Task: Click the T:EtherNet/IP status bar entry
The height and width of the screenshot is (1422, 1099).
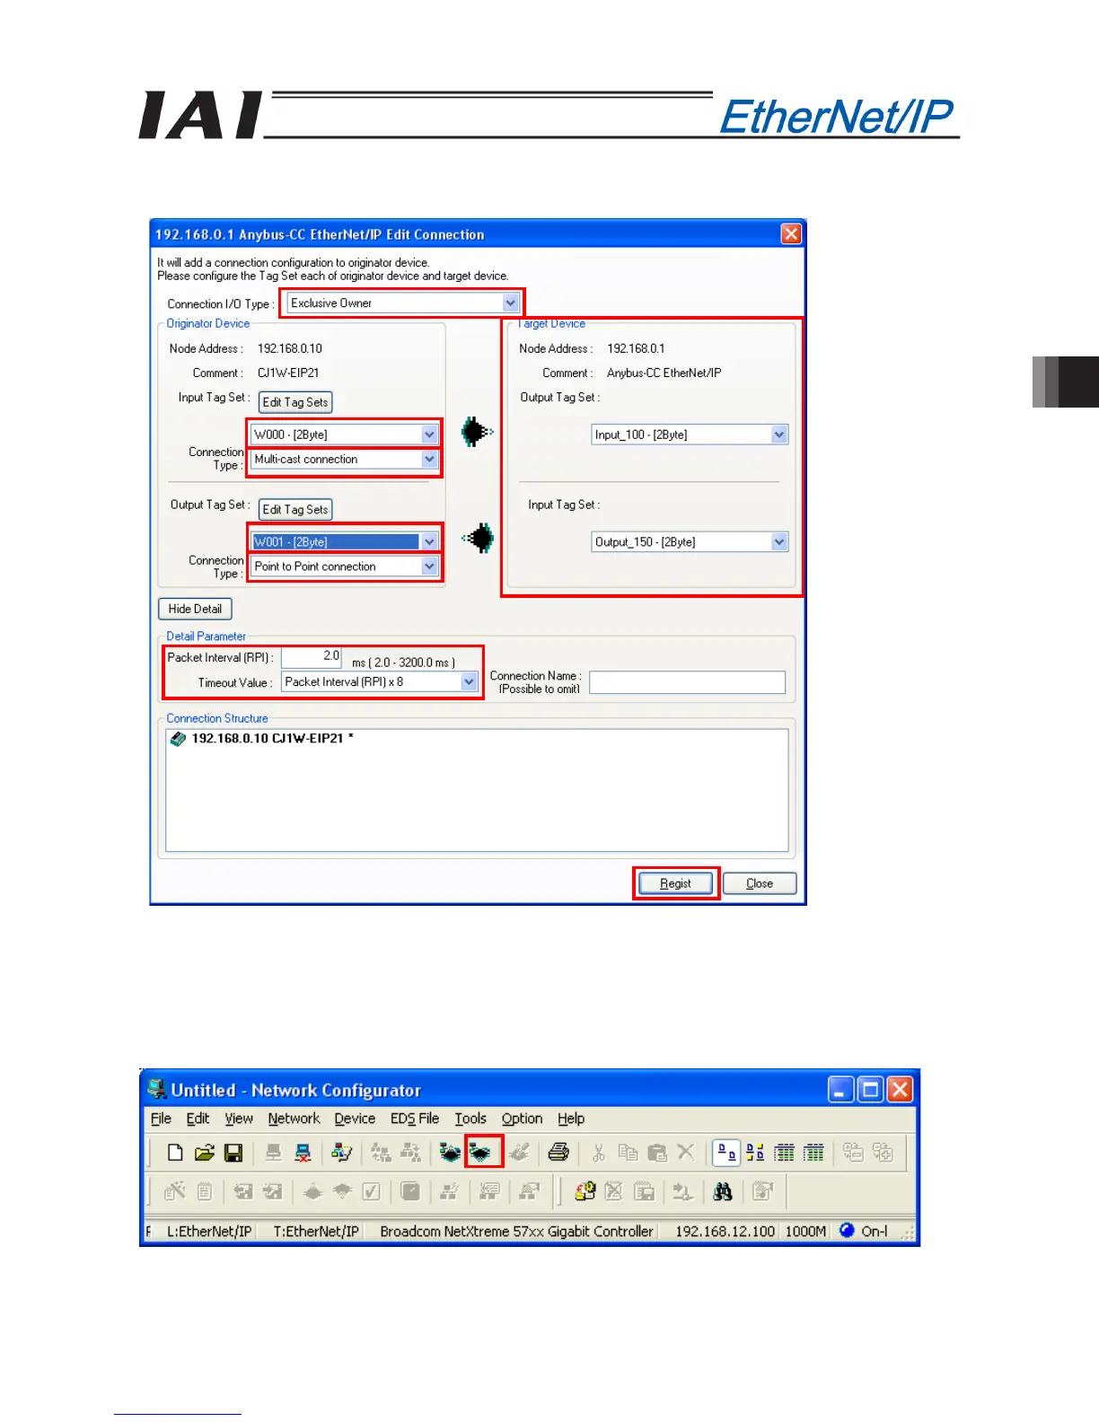Action: [316, 1232]
